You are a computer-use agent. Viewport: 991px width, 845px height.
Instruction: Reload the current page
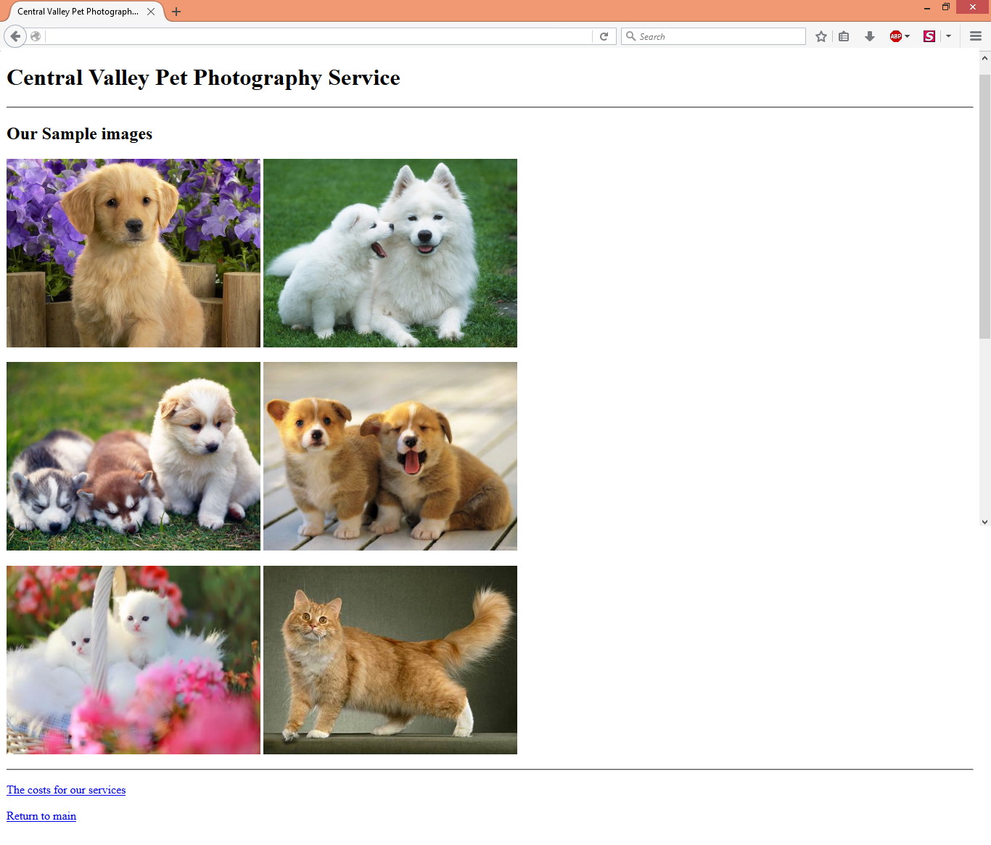[x=604, y=36]
